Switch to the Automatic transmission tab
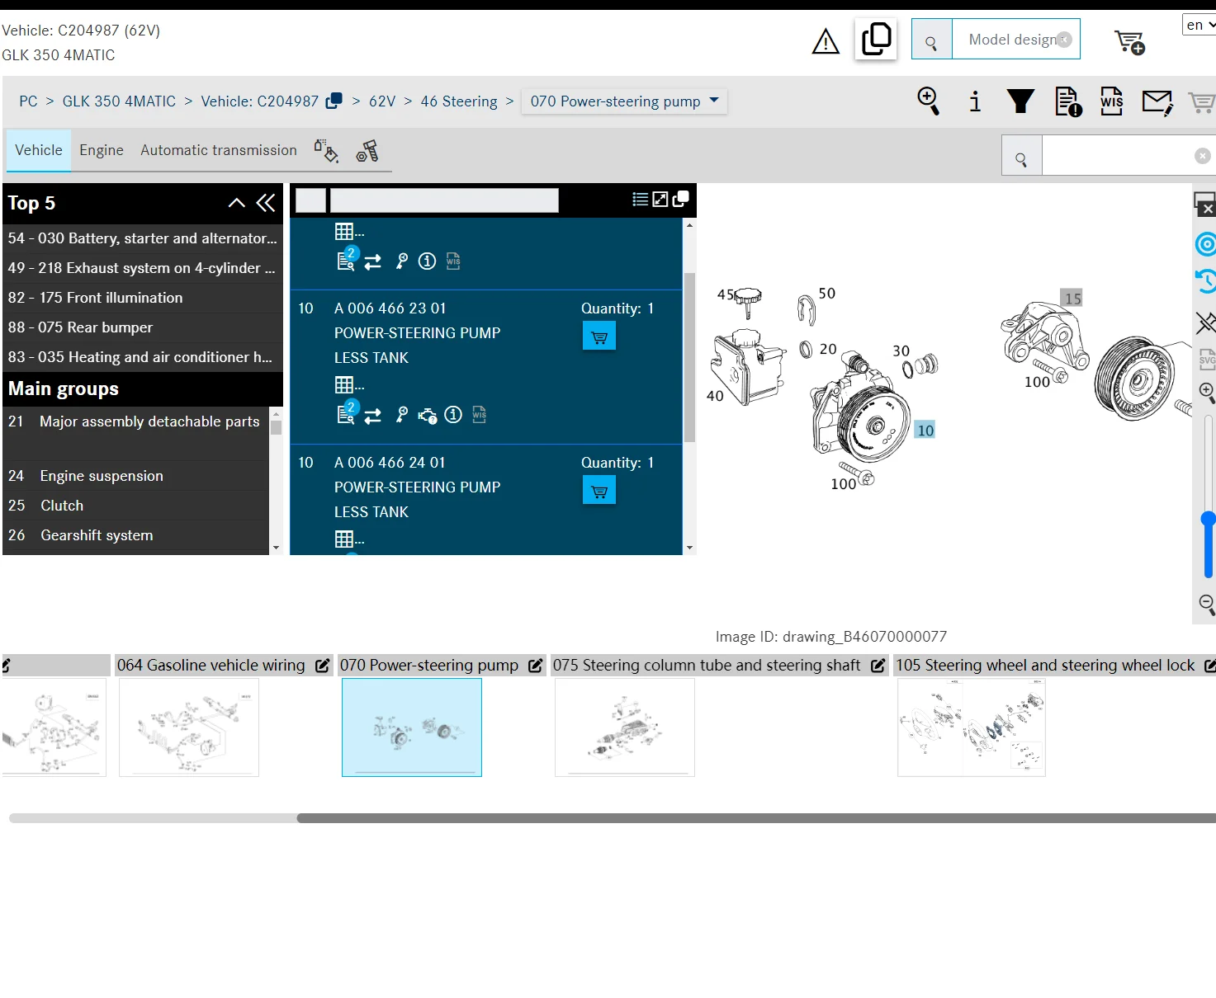The image size is (1216, 998). point(219,150)
